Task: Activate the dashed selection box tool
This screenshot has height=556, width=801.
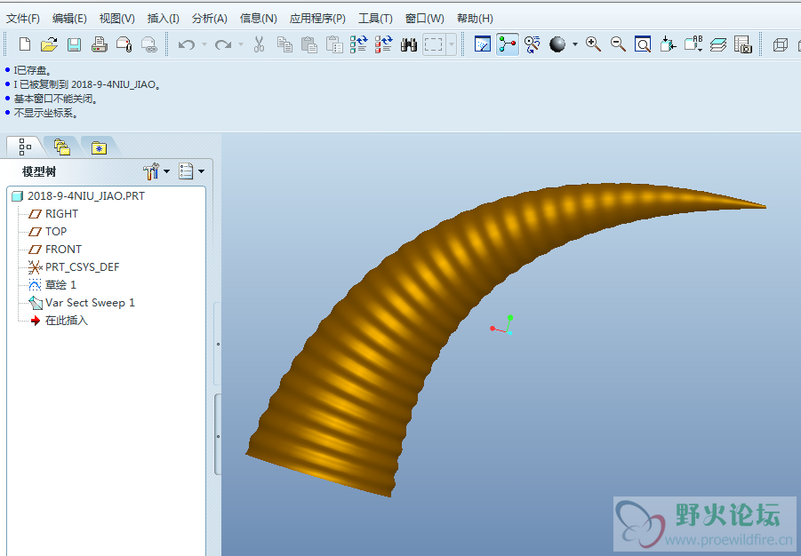Action: click(434, 44)
